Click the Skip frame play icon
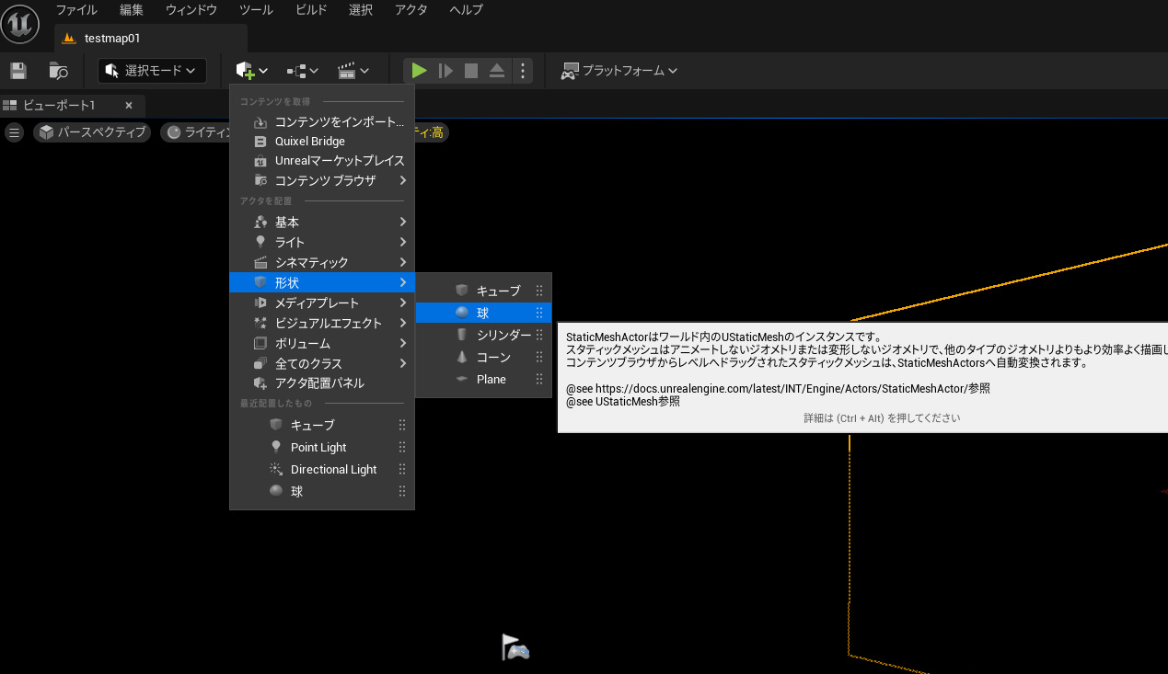This screenshot has height=674, width=1168. click(445, 71)
